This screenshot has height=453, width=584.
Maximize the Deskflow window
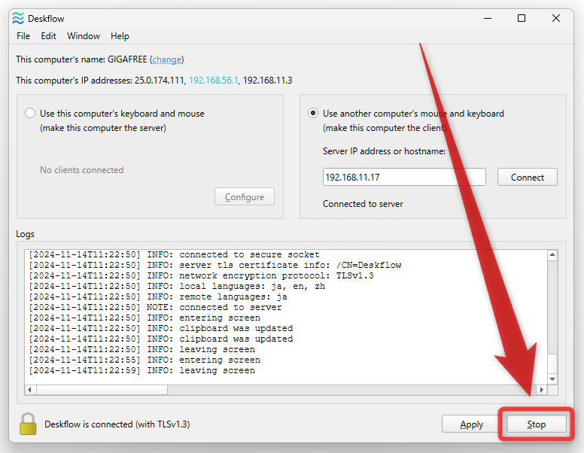pyautogui.click(x=522, y=18)
